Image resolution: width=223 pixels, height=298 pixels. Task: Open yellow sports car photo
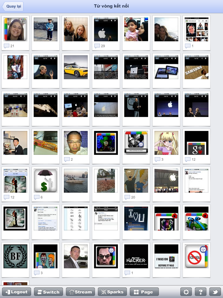(76, 67)
